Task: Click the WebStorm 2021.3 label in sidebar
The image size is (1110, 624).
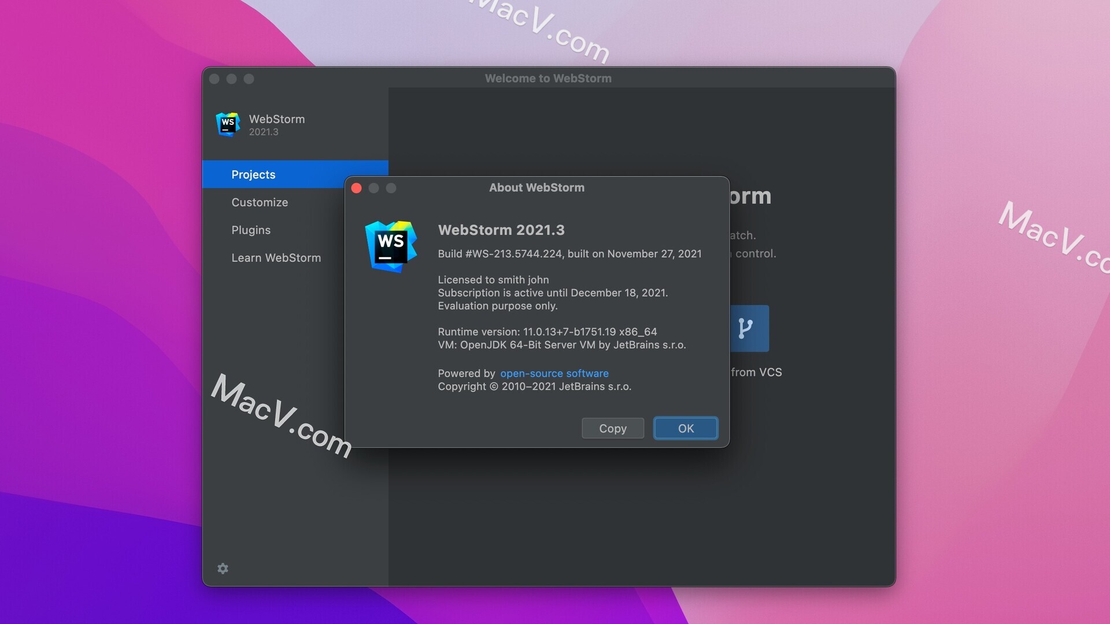Action: 276,125
